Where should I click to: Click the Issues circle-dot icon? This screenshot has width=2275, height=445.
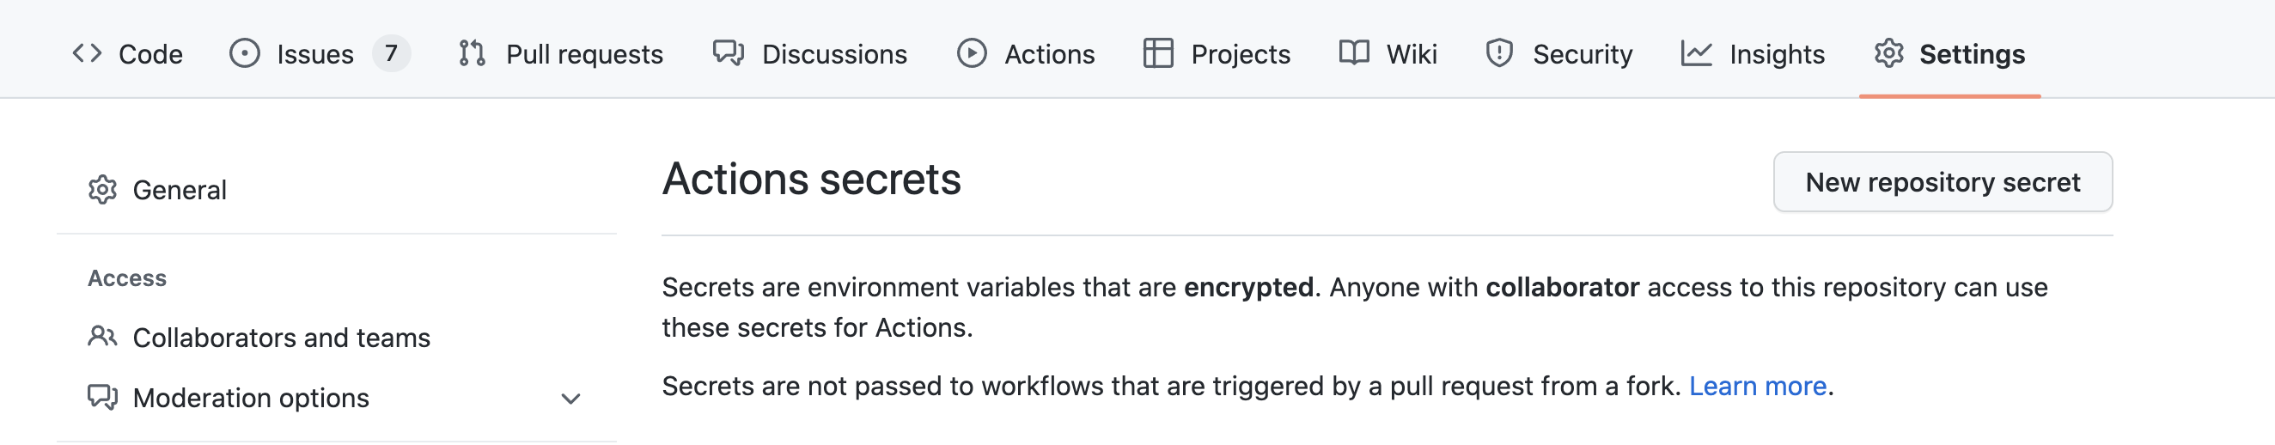[245, 54]
